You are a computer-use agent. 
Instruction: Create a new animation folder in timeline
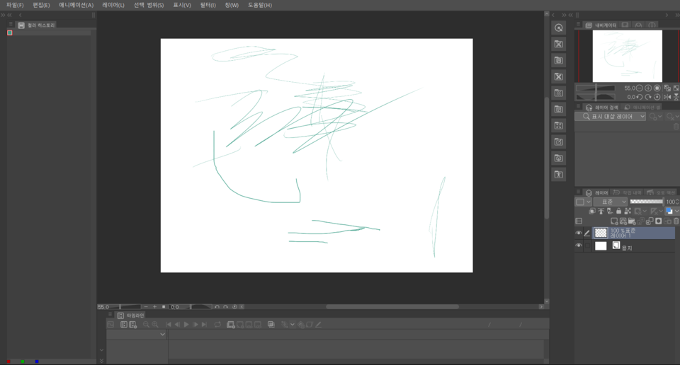coord(231,324)
